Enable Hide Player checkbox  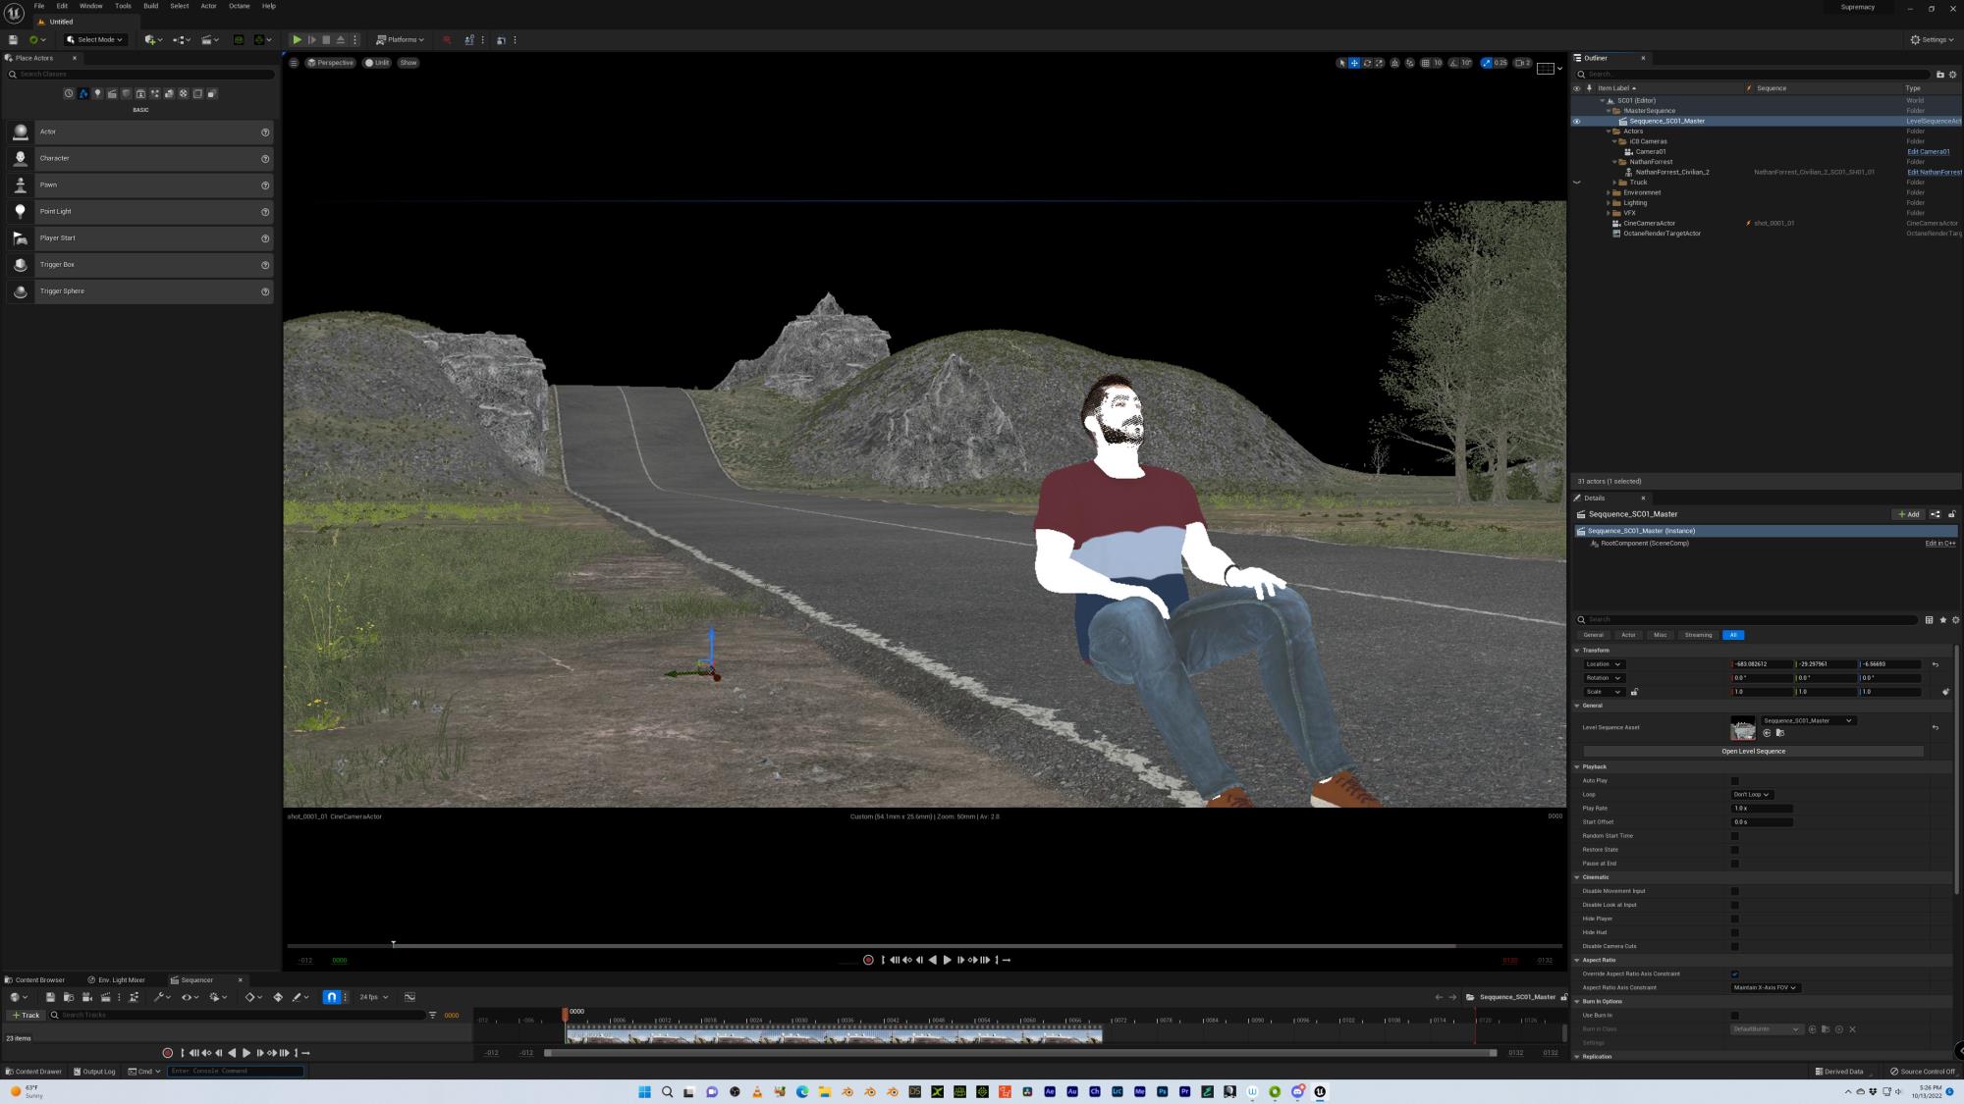tap(1734, 919)
